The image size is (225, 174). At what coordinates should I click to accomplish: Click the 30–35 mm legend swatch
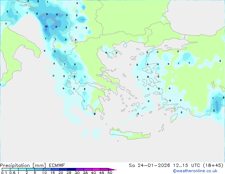point(79,169)
